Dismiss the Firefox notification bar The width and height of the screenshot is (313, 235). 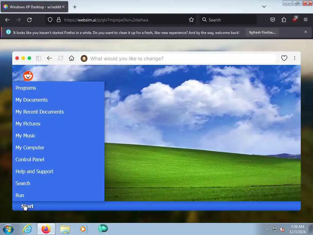point(306,32)
